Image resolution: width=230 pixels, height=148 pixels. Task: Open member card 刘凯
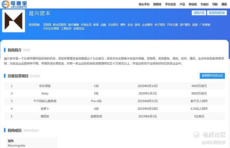[32, 143]
